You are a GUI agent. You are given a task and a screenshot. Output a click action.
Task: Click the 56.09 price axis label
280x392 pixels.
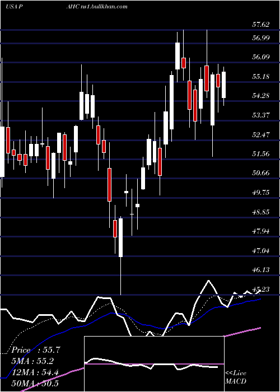261,57
